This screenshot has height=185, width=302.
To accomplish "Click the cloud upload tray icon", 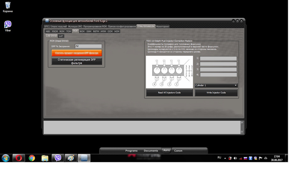I will 266,158.
